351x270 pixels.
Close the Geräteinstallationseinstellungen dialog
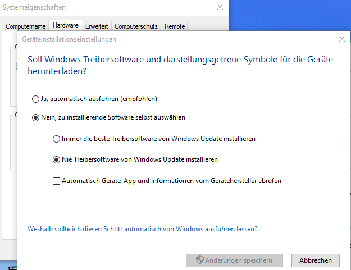342,39
